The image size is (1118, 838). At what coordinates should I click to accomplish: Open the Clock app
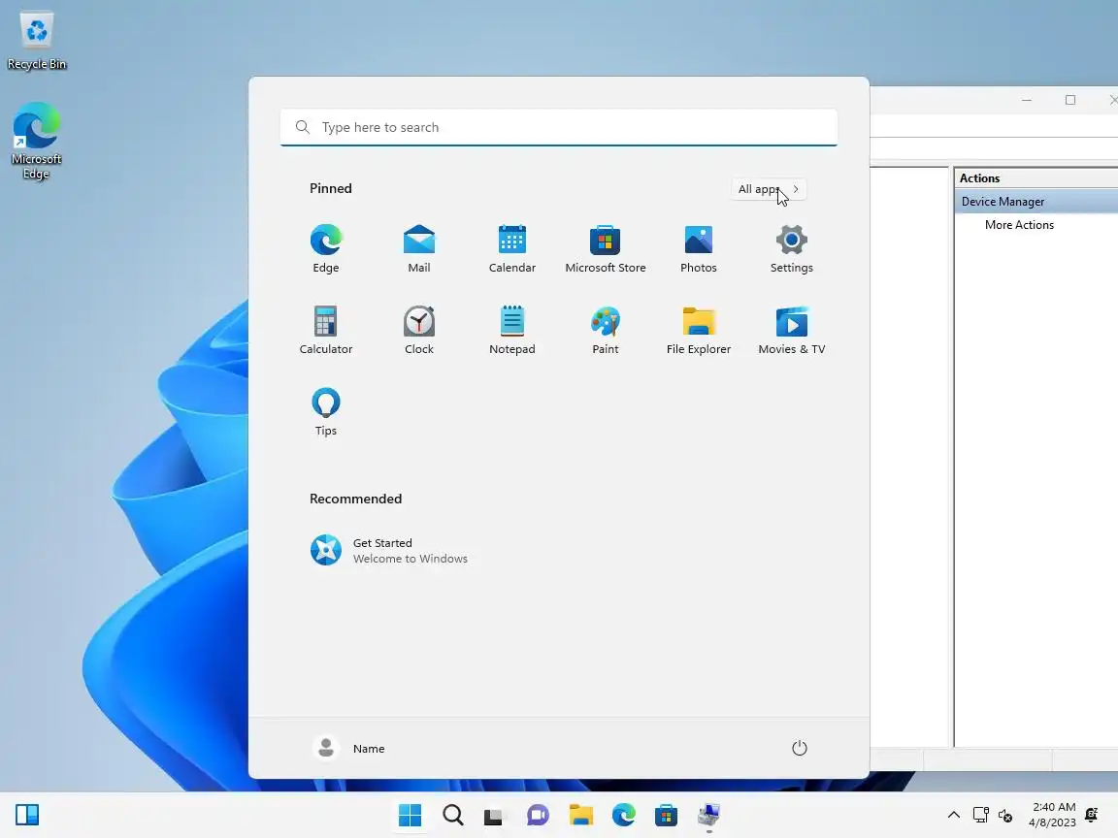point(418,330)
